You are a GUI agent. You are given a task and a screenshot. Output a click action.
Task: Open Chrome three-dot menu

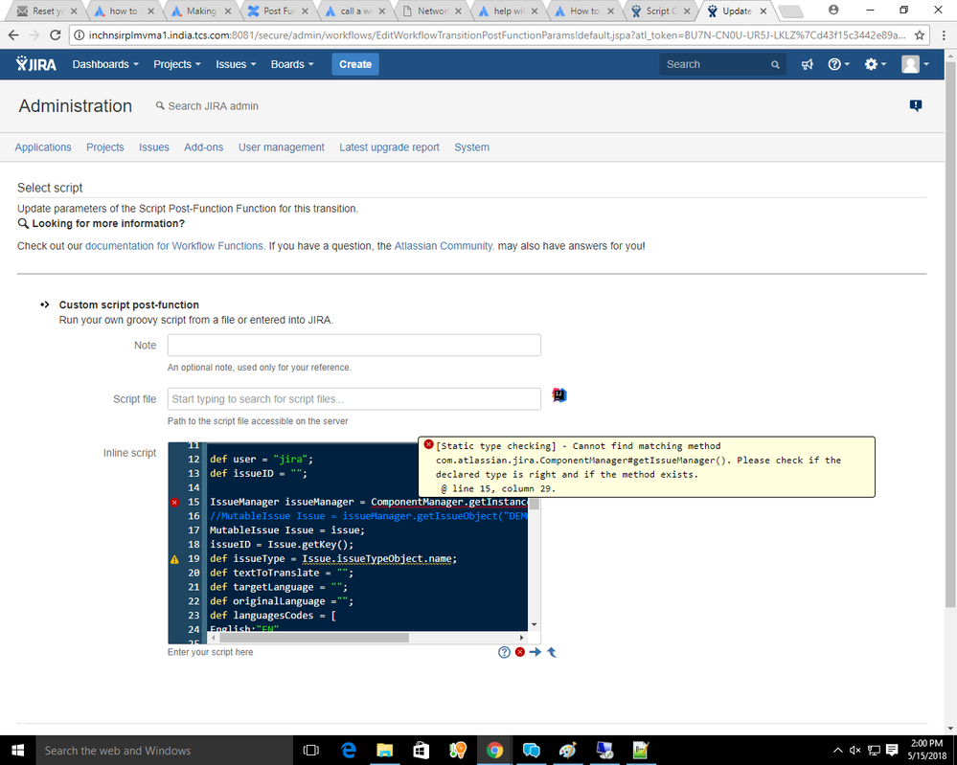(x=944, y=35)
